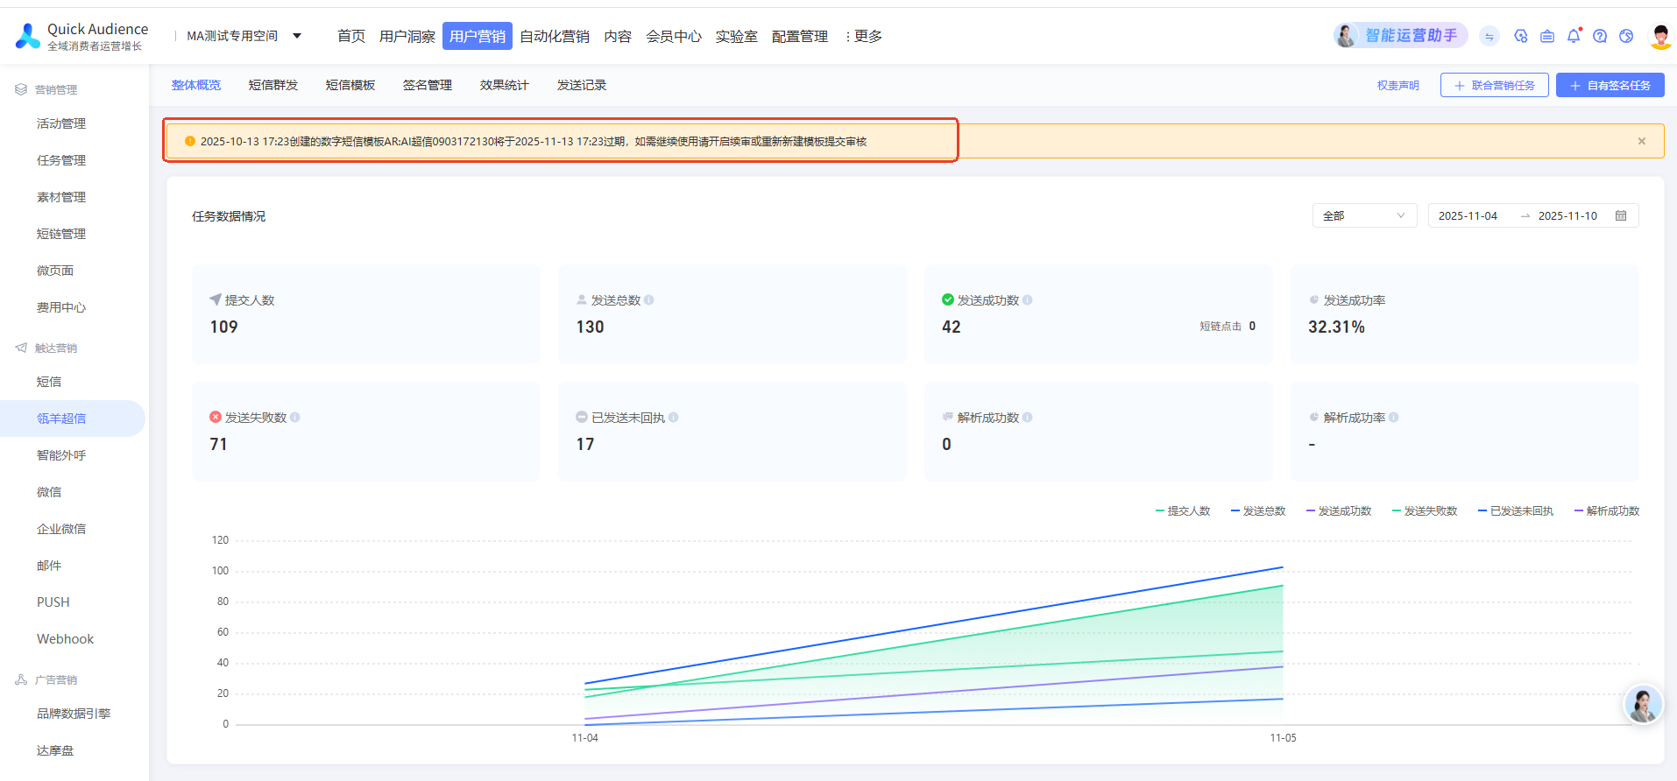
Task: Select the 用户营销 top navigation item
Action: (477, 36)
